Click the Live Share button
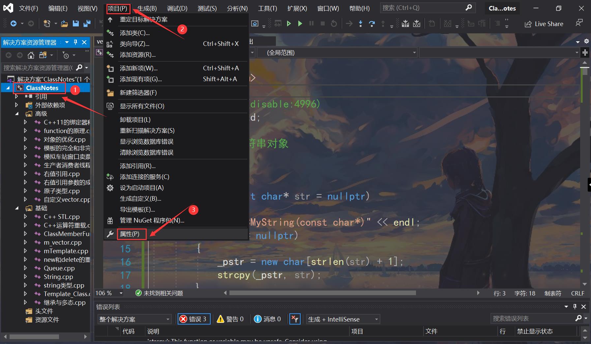The width and height of the screenshot is (591, 344). point(544,24)
